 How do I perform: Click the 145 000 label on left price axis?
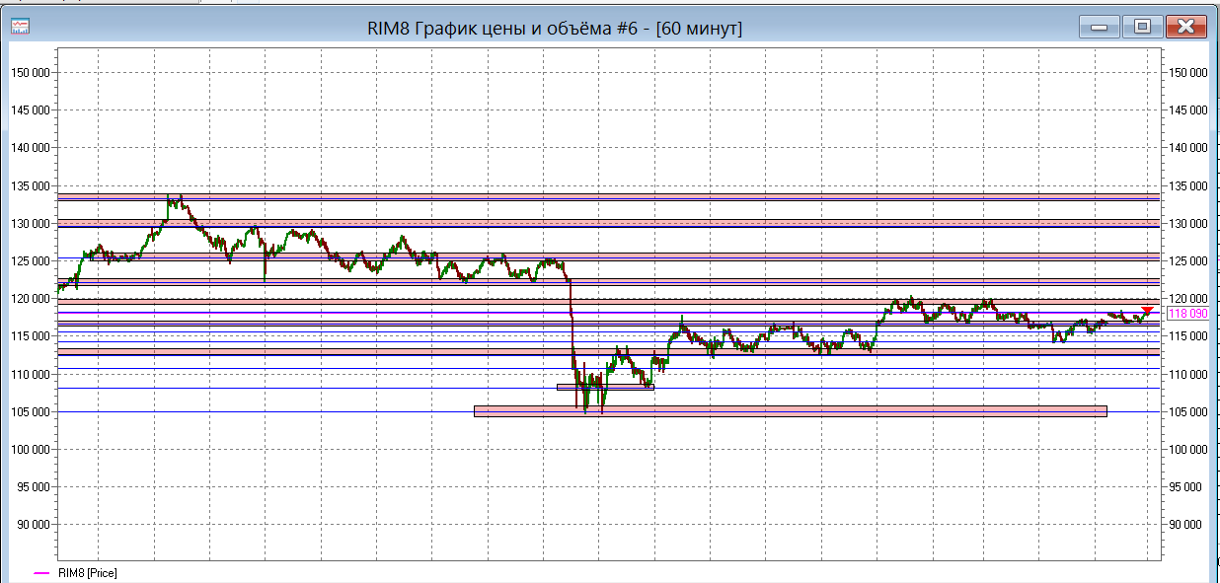pyautogui.click(x=31, y=109)
